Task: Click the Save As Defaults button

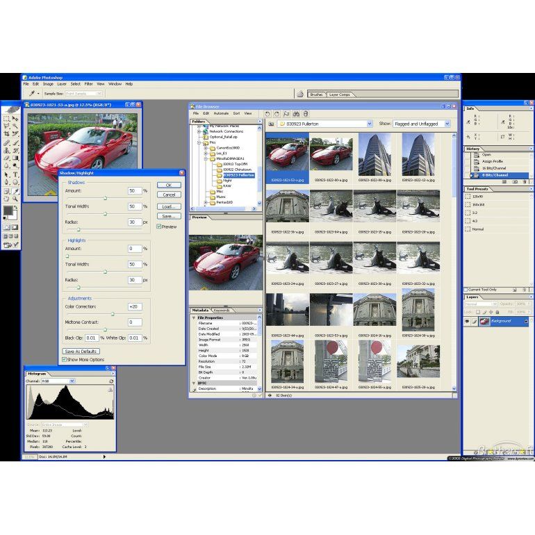Action: pyautogui.click(x=81, y=352)
